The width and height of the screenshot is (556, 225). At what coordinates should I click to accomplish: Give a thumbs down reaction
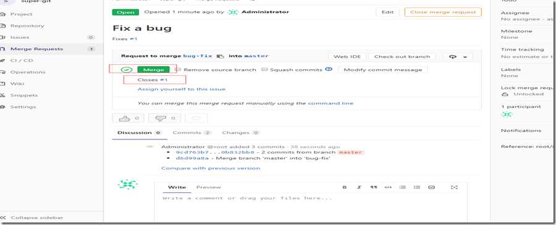tap(164, 118)
